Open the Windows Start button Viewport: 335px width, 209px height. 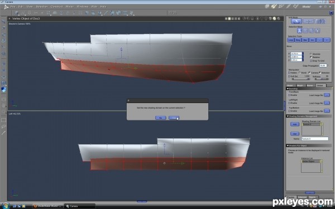click(6, 206)
